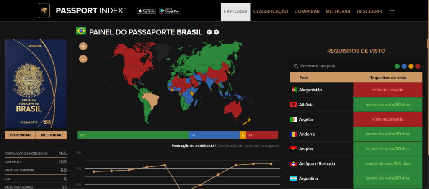Open the Descobrir navigation menu
This screenshot has width=429, height=189.
[369, 11]
